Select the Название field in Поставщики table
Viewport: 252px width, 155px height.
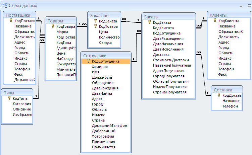click(x=23, y=26)
